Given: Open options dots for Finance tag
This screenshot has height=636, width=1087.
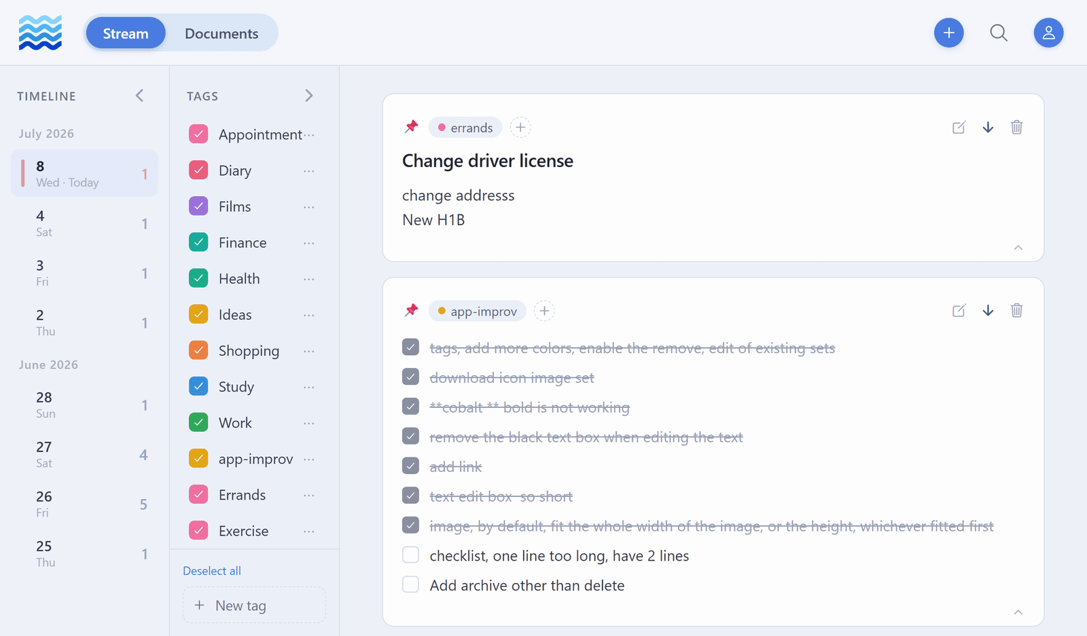Looking at the screenshot, I should point(309,243).
